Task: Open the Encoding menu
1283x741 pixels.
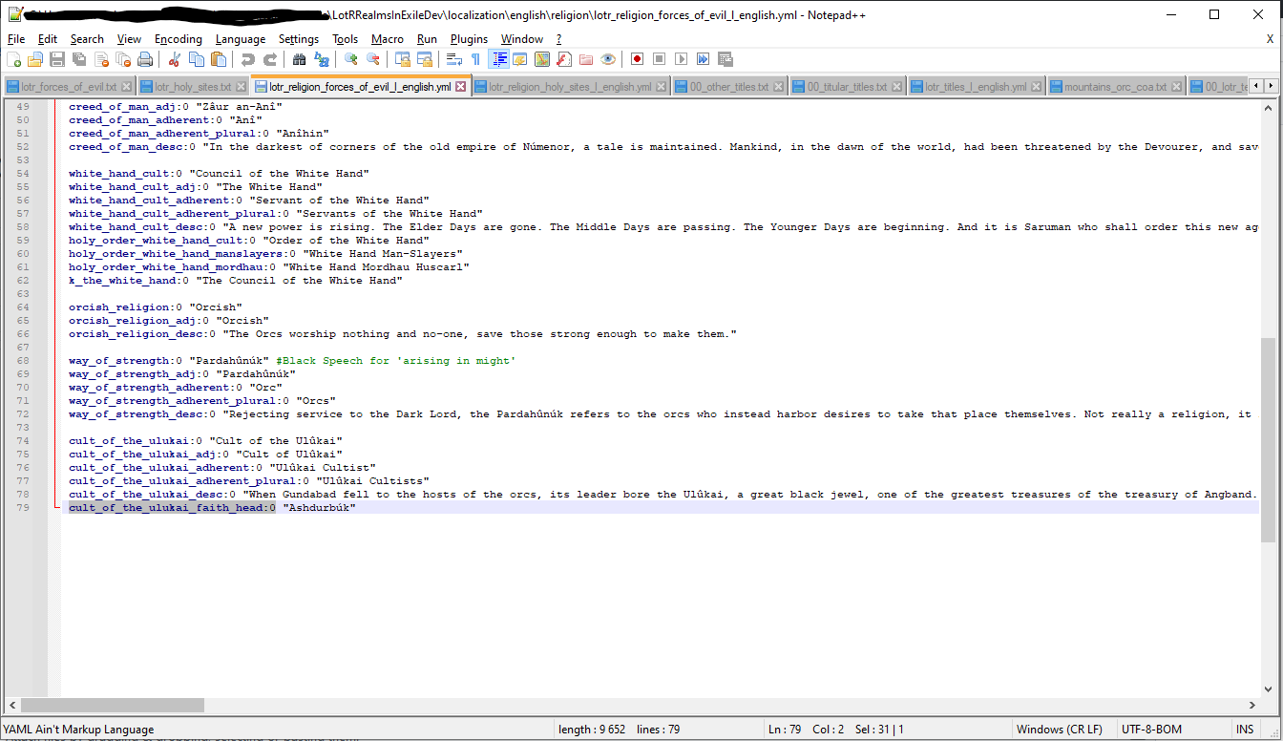Action: tap(179, 39)
